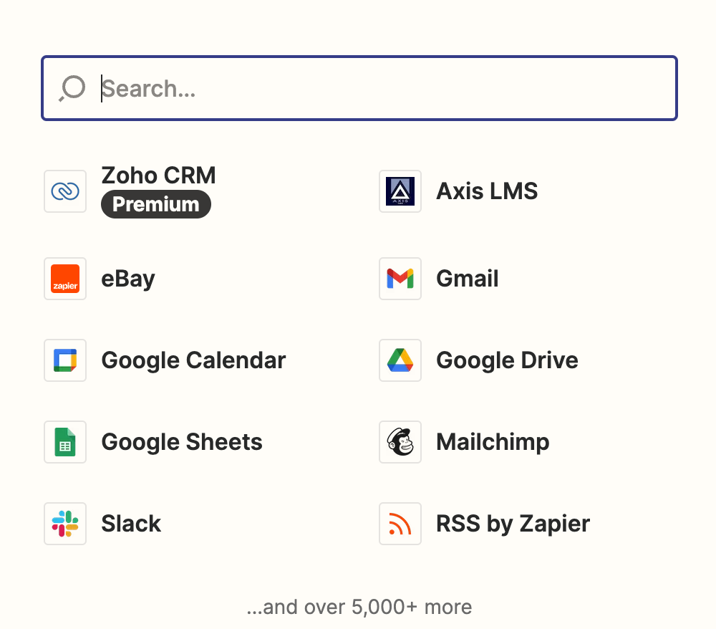
Task: Click the green Google Sheets icon
Action: click(65, 442)
